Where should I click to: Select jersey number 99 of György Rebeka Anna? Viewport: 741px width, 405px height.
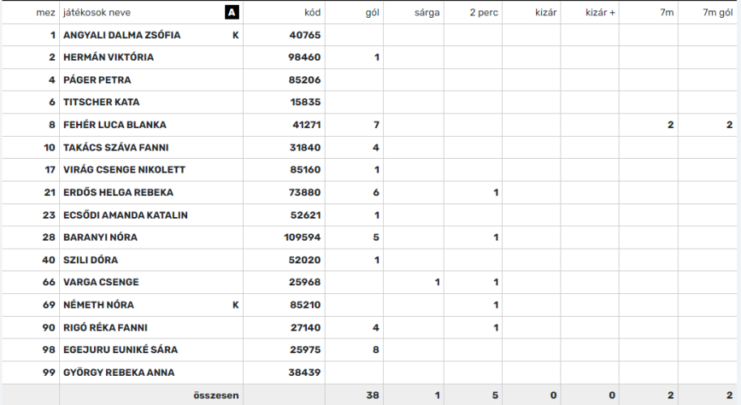(49, 373)
